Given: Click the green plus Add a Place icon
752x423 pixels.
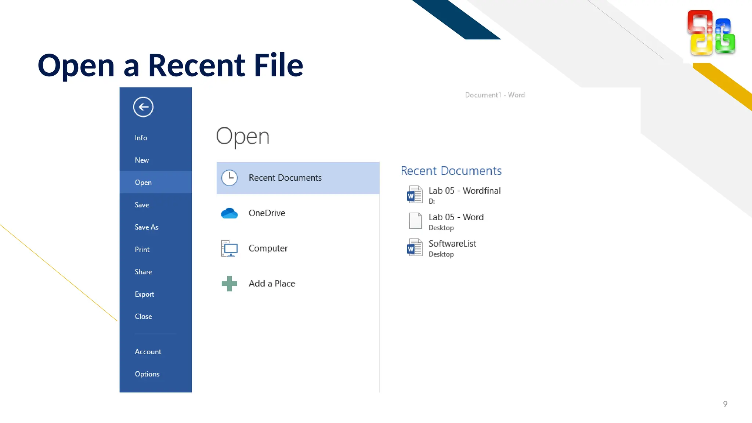Looking at the screenshot, I should [229, 283].
